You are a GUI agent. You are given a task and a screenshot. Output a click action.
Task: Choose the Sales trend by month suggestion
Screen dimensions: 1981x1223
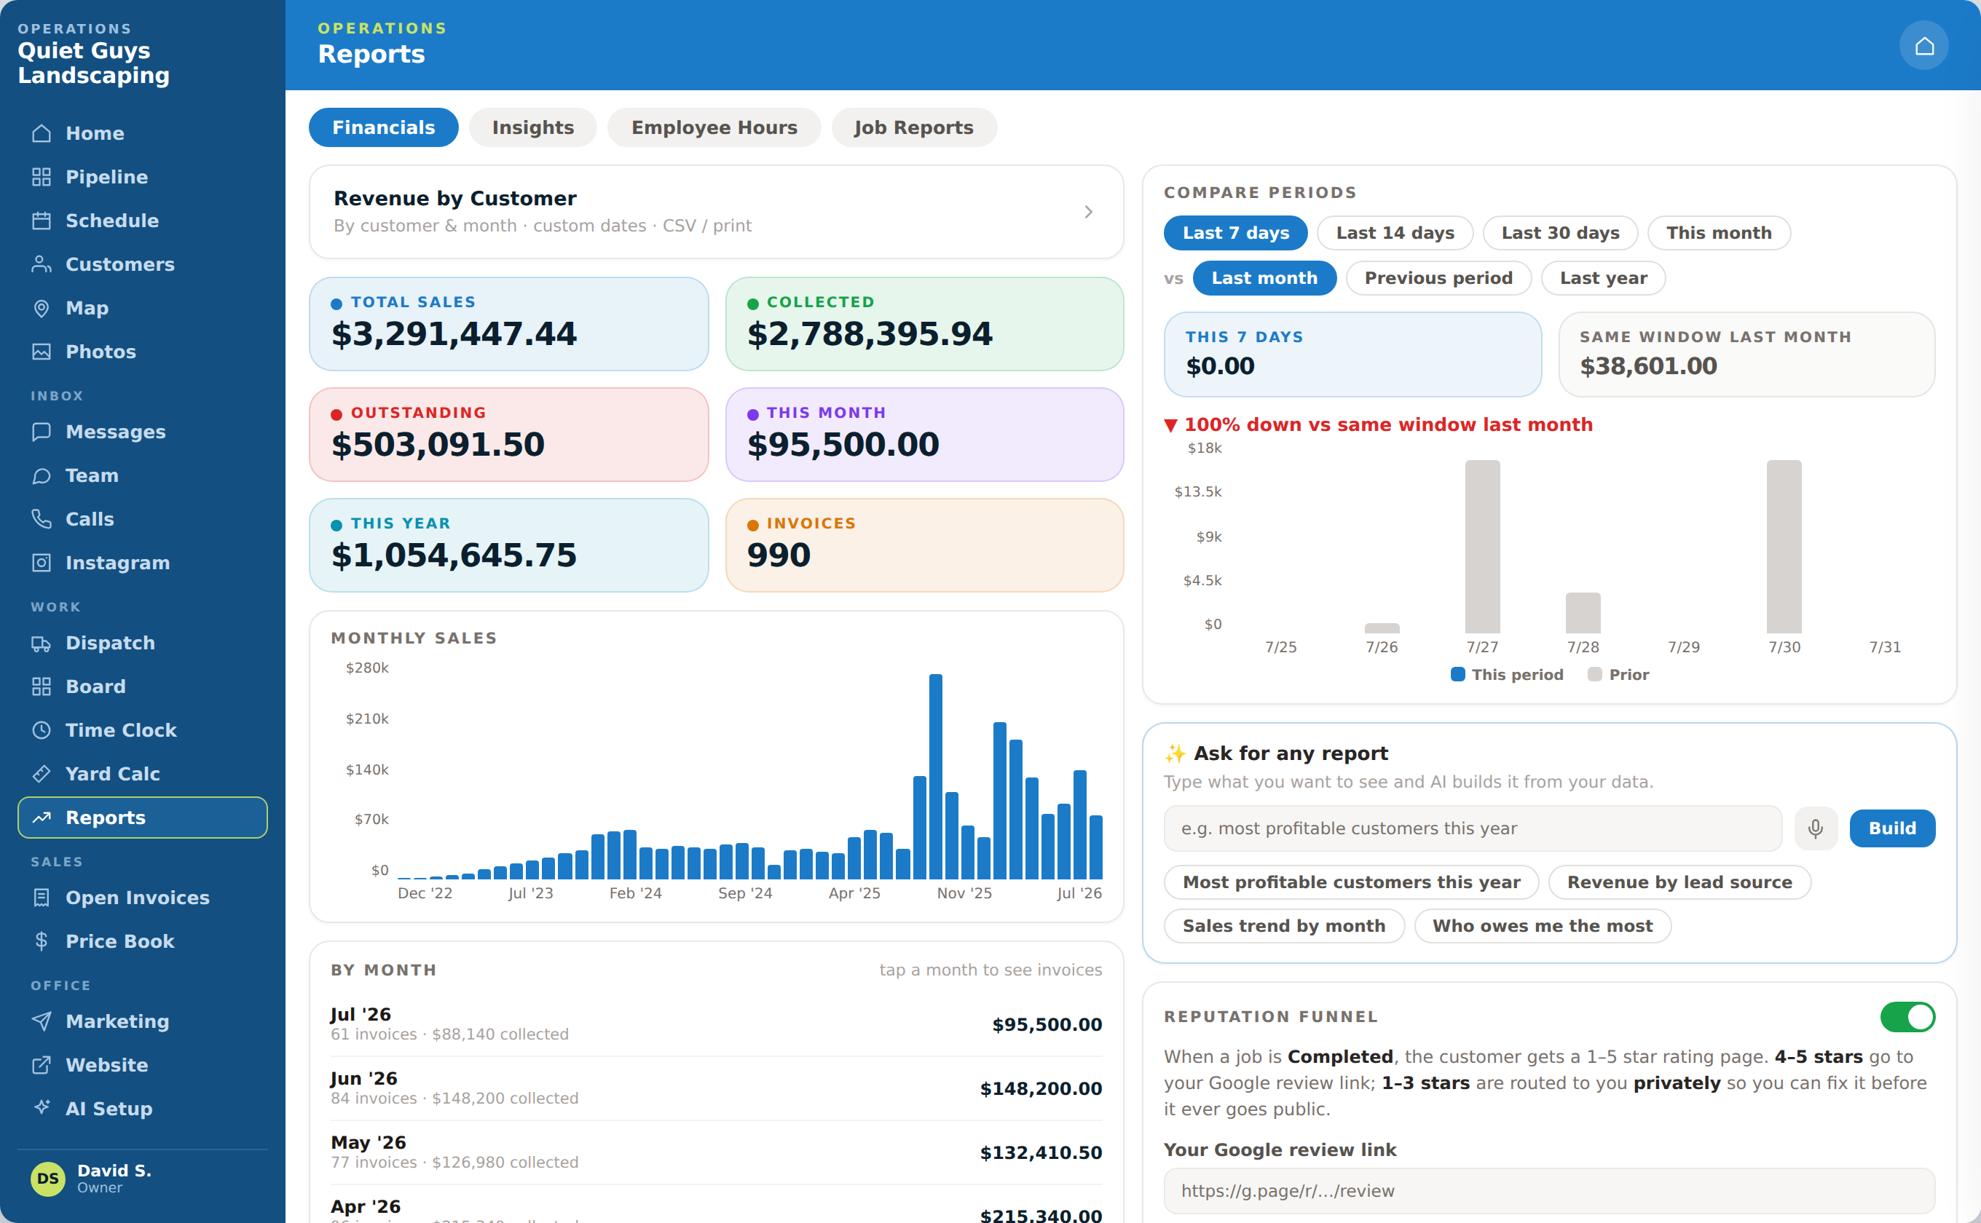(x=1283, y=926)
